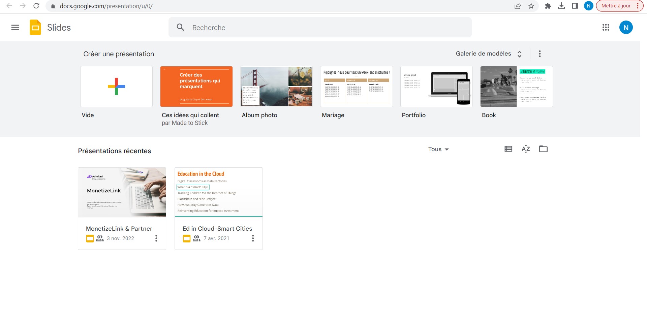Open the main hamburger menu
The image size is (647, 328).
click(15, 27)
